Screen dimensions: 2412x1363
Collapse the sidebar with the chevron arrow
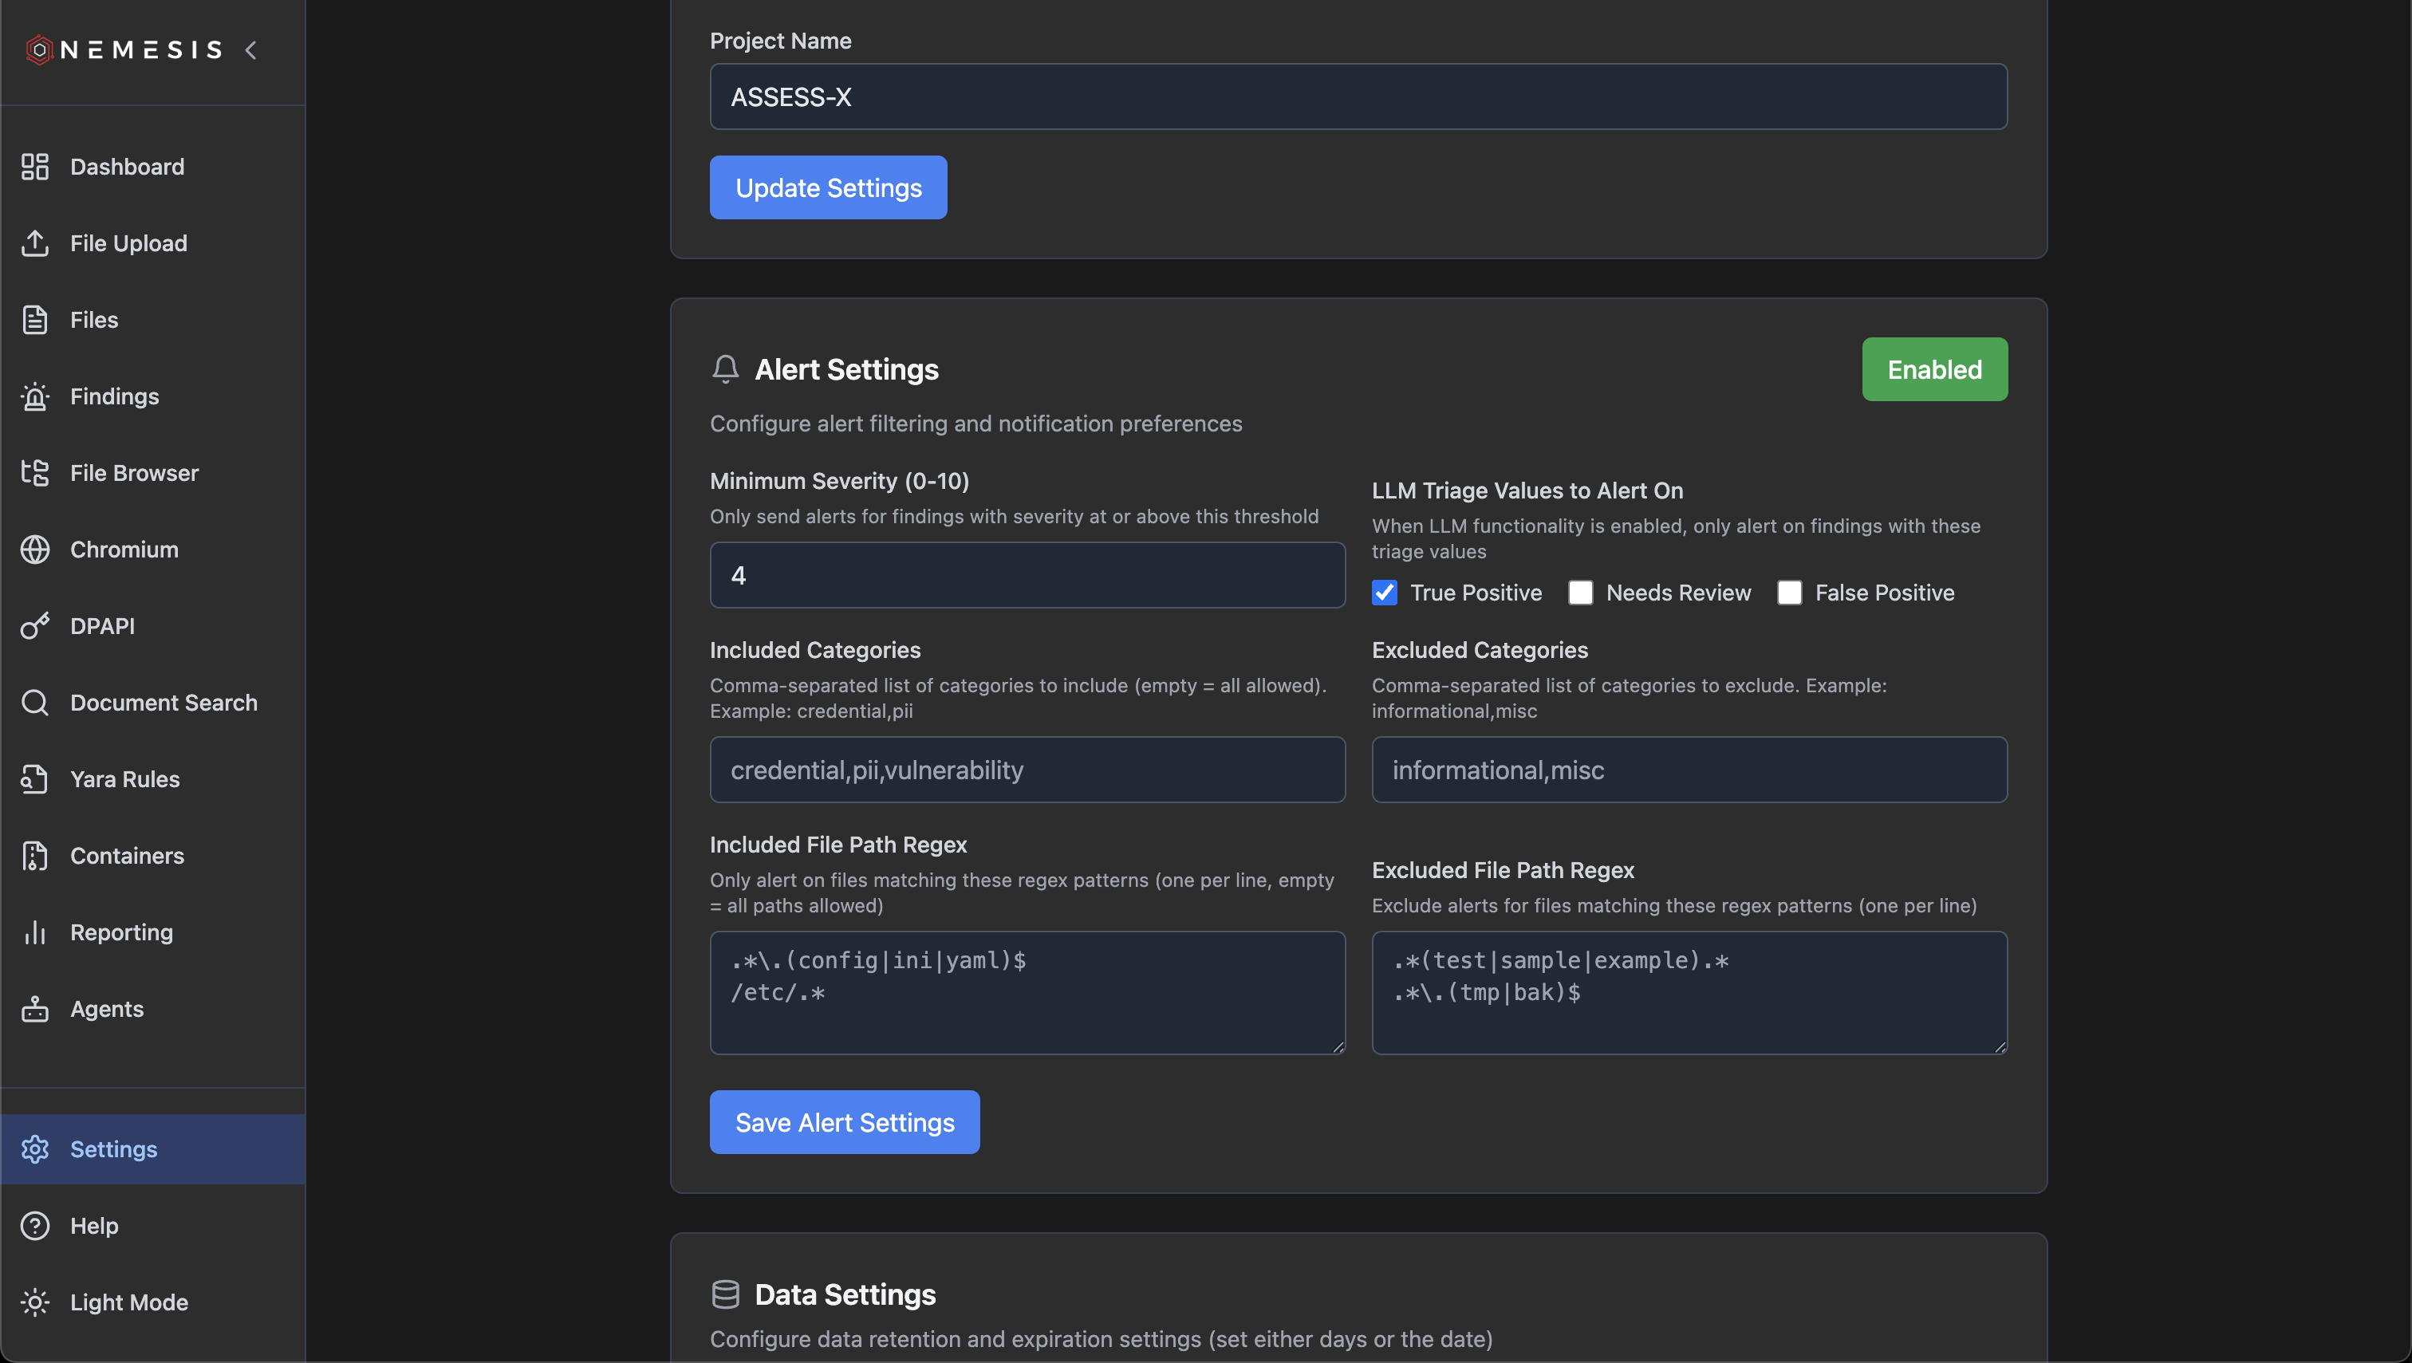point(250,49)
